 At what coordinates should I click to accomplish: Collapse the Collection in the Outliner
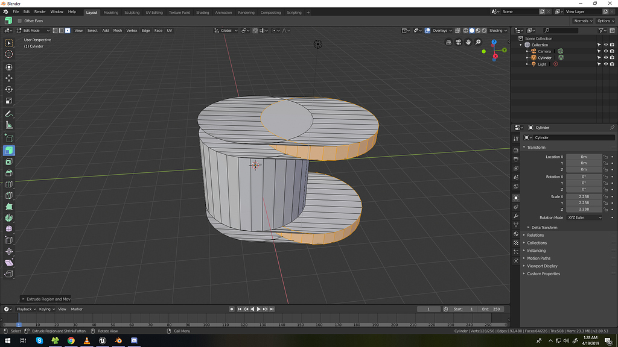pos(520,45)
